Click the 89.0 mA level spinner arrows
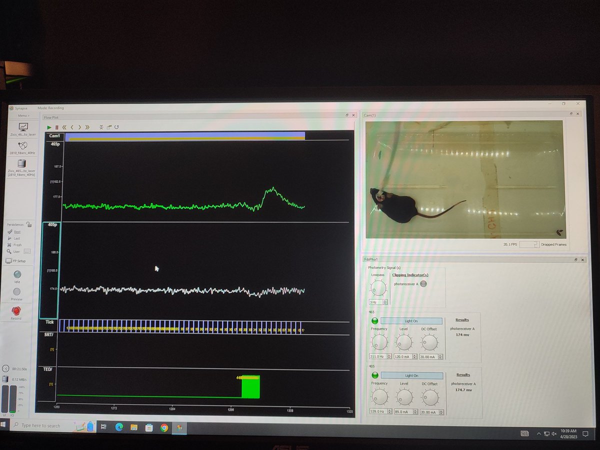This screenshot has width=600, height=450. click(x=415, y=412)
